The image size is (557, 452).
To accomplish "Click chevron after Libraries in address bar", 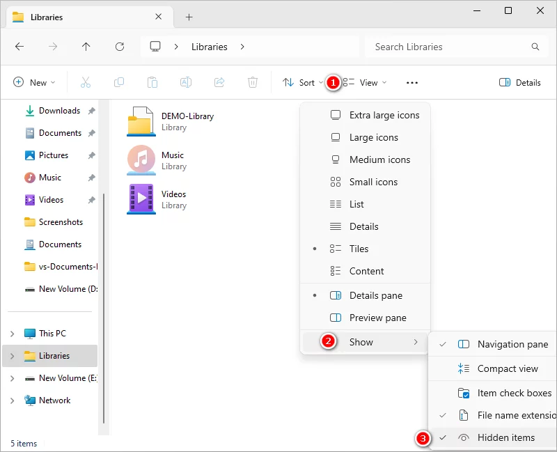I will (x=242, y=47).
